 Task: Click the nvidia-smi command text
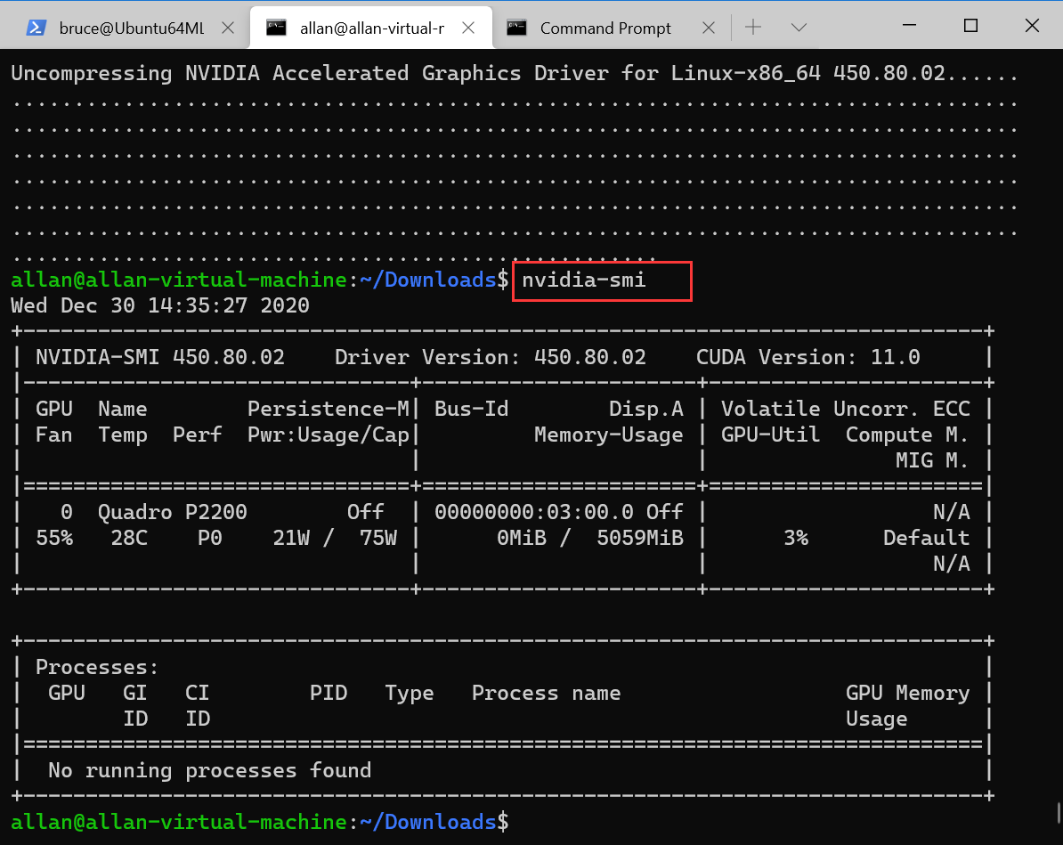click(x=584, y=280)
